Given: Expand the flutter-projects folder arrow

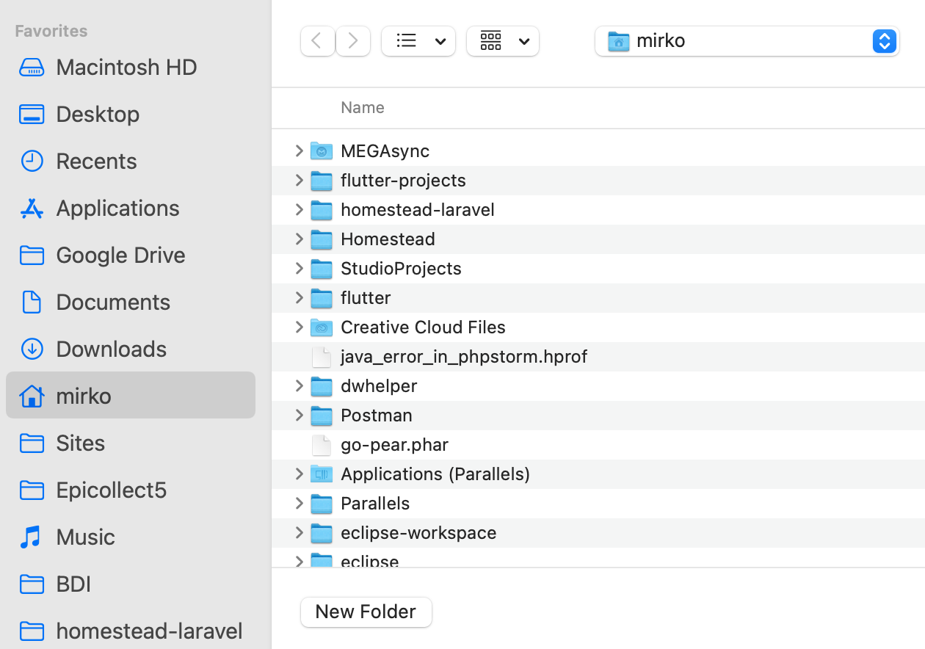Looking at the screenshot, I should (x=299, y=180).
